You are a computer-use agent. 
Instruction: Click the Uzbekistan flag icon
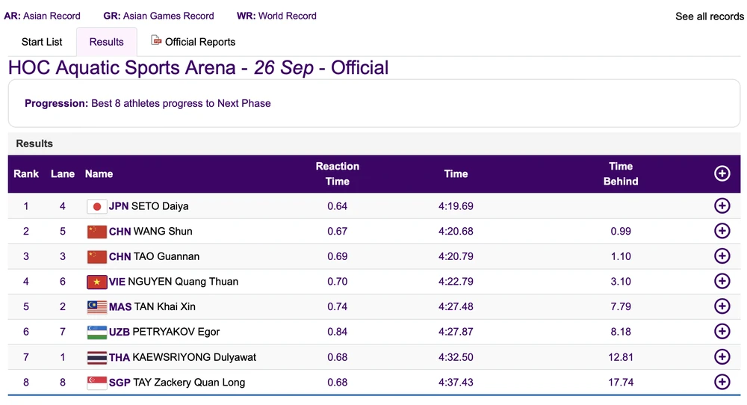click(97, 332)
